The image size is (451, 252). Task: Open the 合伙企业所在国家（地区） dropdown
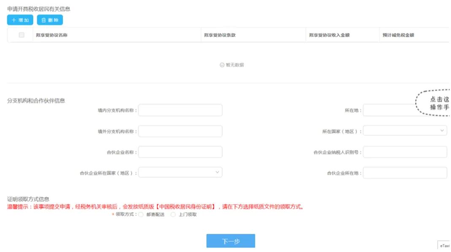coord(180,173)
